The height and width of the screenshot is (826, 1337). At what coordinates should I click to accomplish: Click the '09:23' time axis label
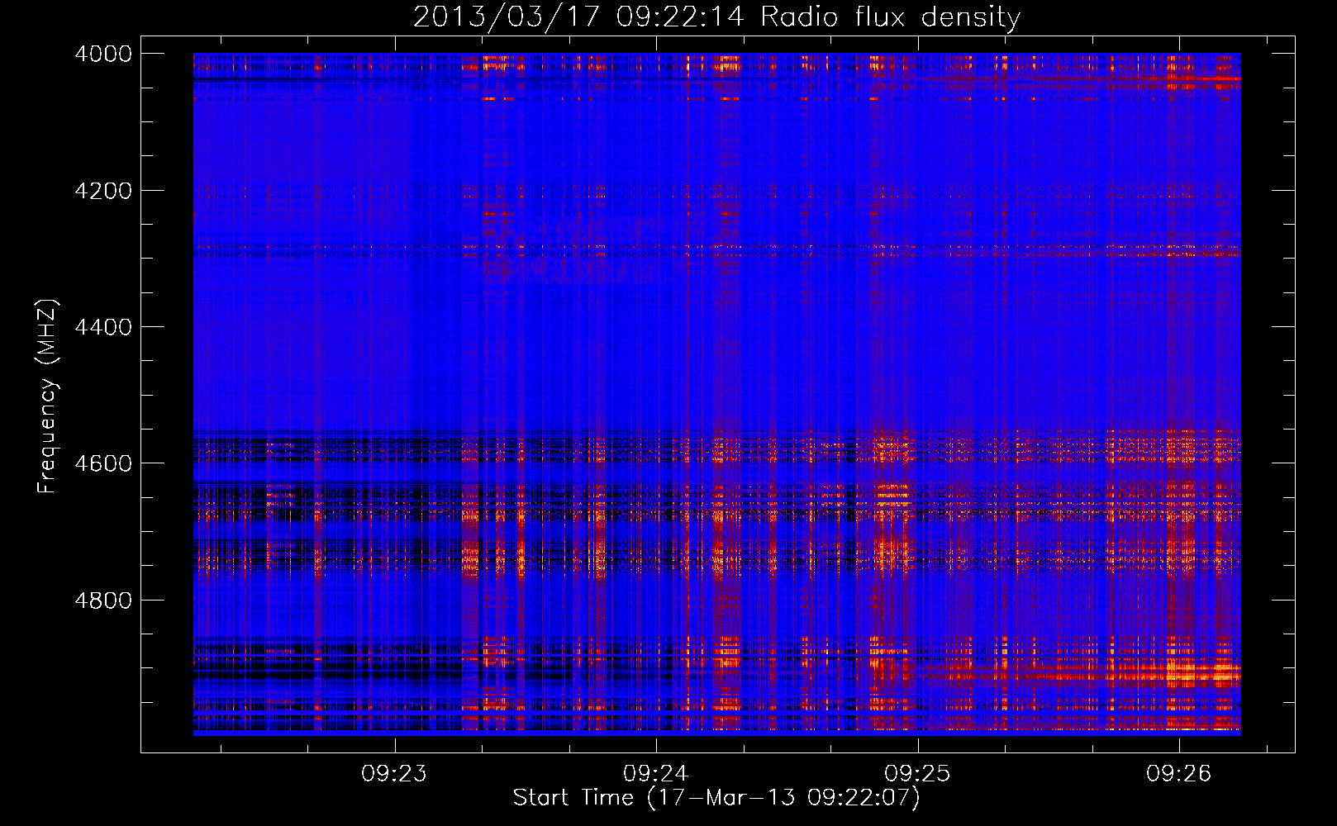394,773
